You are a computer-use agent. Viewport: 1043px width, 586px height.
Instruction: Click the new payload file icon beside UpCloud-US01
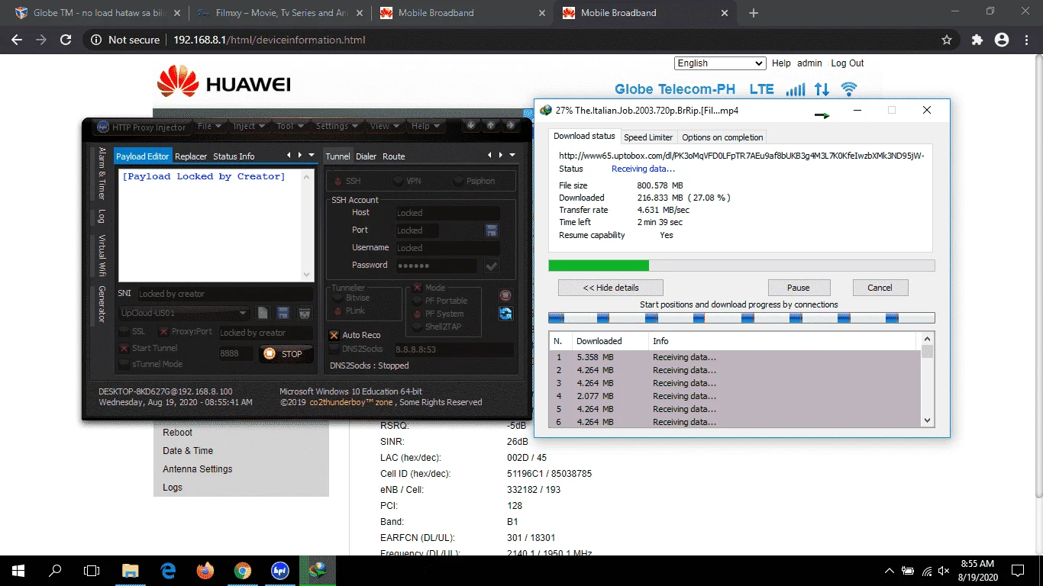(263, 313)
